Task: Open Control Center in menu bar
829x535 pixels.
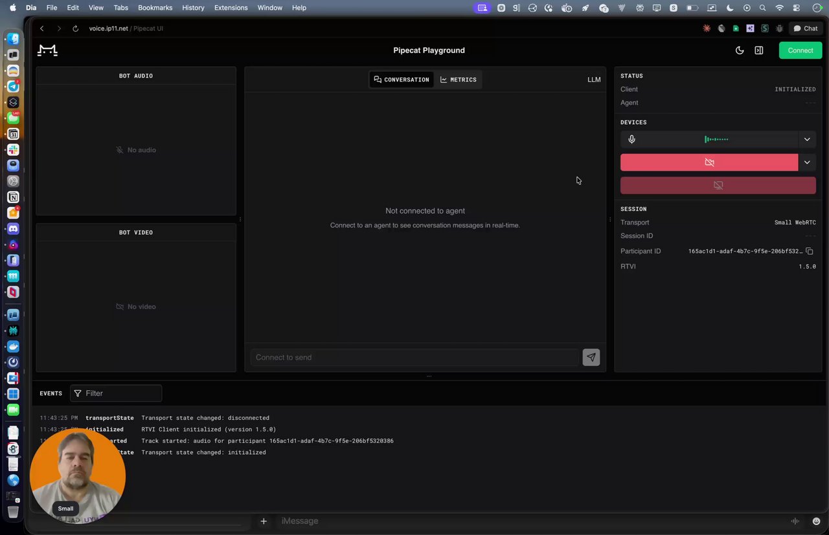Action: (x=797, y=8)
